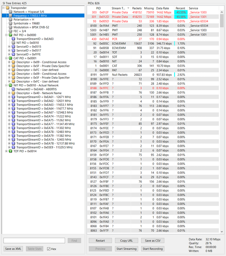Click the T icon of TransportStreamID 0xEA7B
The image size is (226, 256).
13,143
